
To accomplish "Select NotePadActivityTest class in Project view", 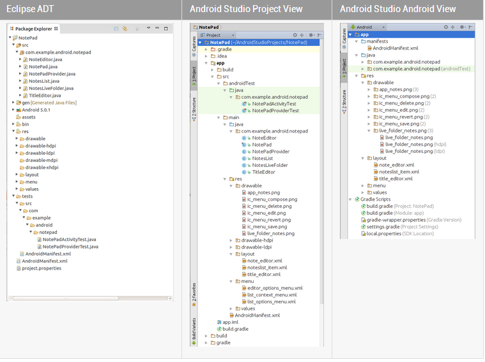I will tap(273, 104).
